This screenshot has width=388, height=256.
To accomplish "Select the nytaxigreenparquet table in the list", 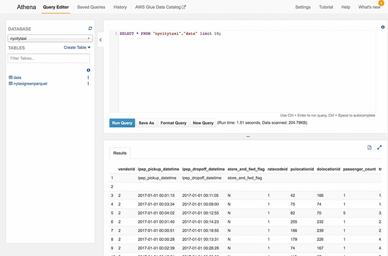I will coord(30,84).
